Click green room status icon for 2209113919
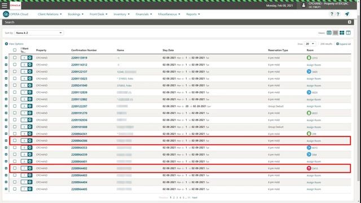 tap(309, 58)
